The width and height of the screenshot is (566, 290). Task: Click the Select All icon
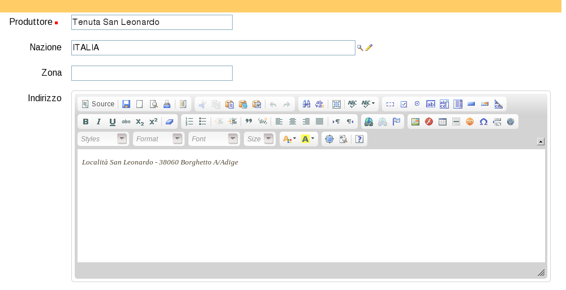[336, 104]
